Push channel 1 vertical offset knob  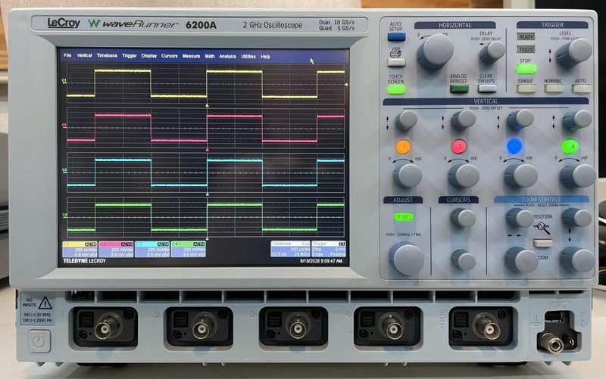coord(406,120)
